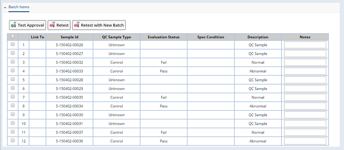Select sample S-150402-00032 cell
This screenshot has width=344, height=150.
coord(69,63)
